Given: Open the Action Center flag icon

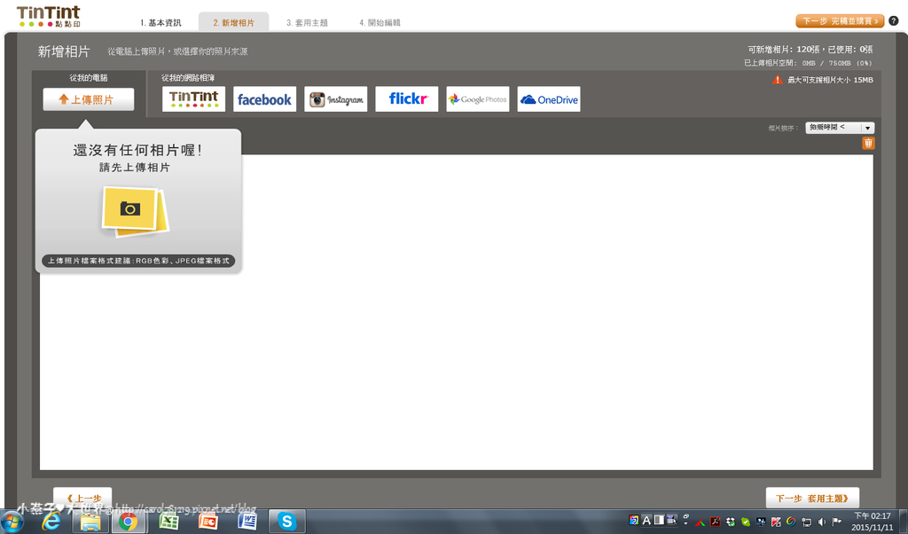Looking at the screenshot, I should (x=836, y=522).
